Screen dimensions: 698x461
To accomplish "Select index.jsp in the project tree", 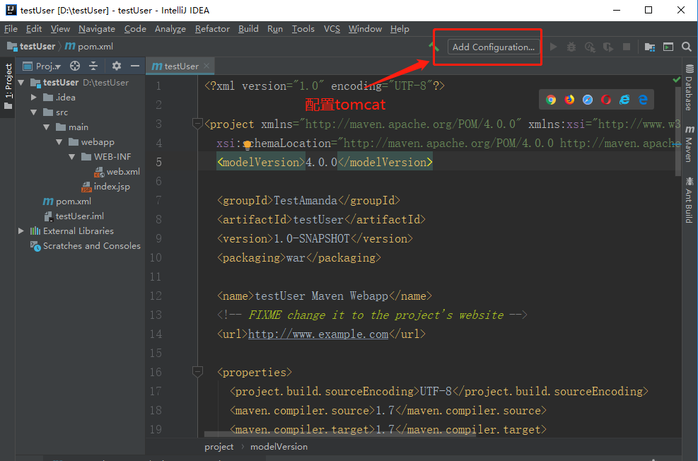I will [105, 187].
